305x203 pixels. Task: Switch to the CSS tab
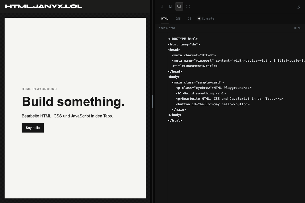178,19
